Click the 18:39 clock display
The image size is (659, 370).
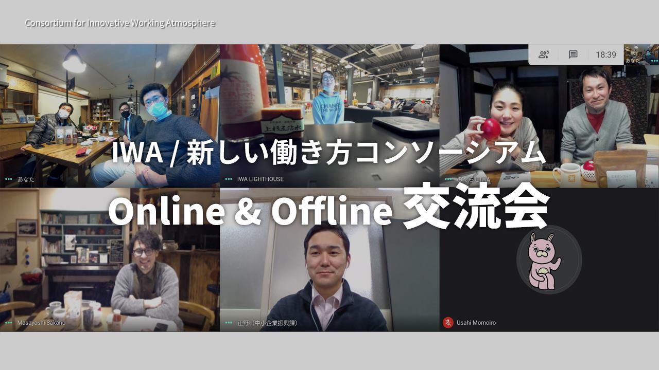point(606,54)
